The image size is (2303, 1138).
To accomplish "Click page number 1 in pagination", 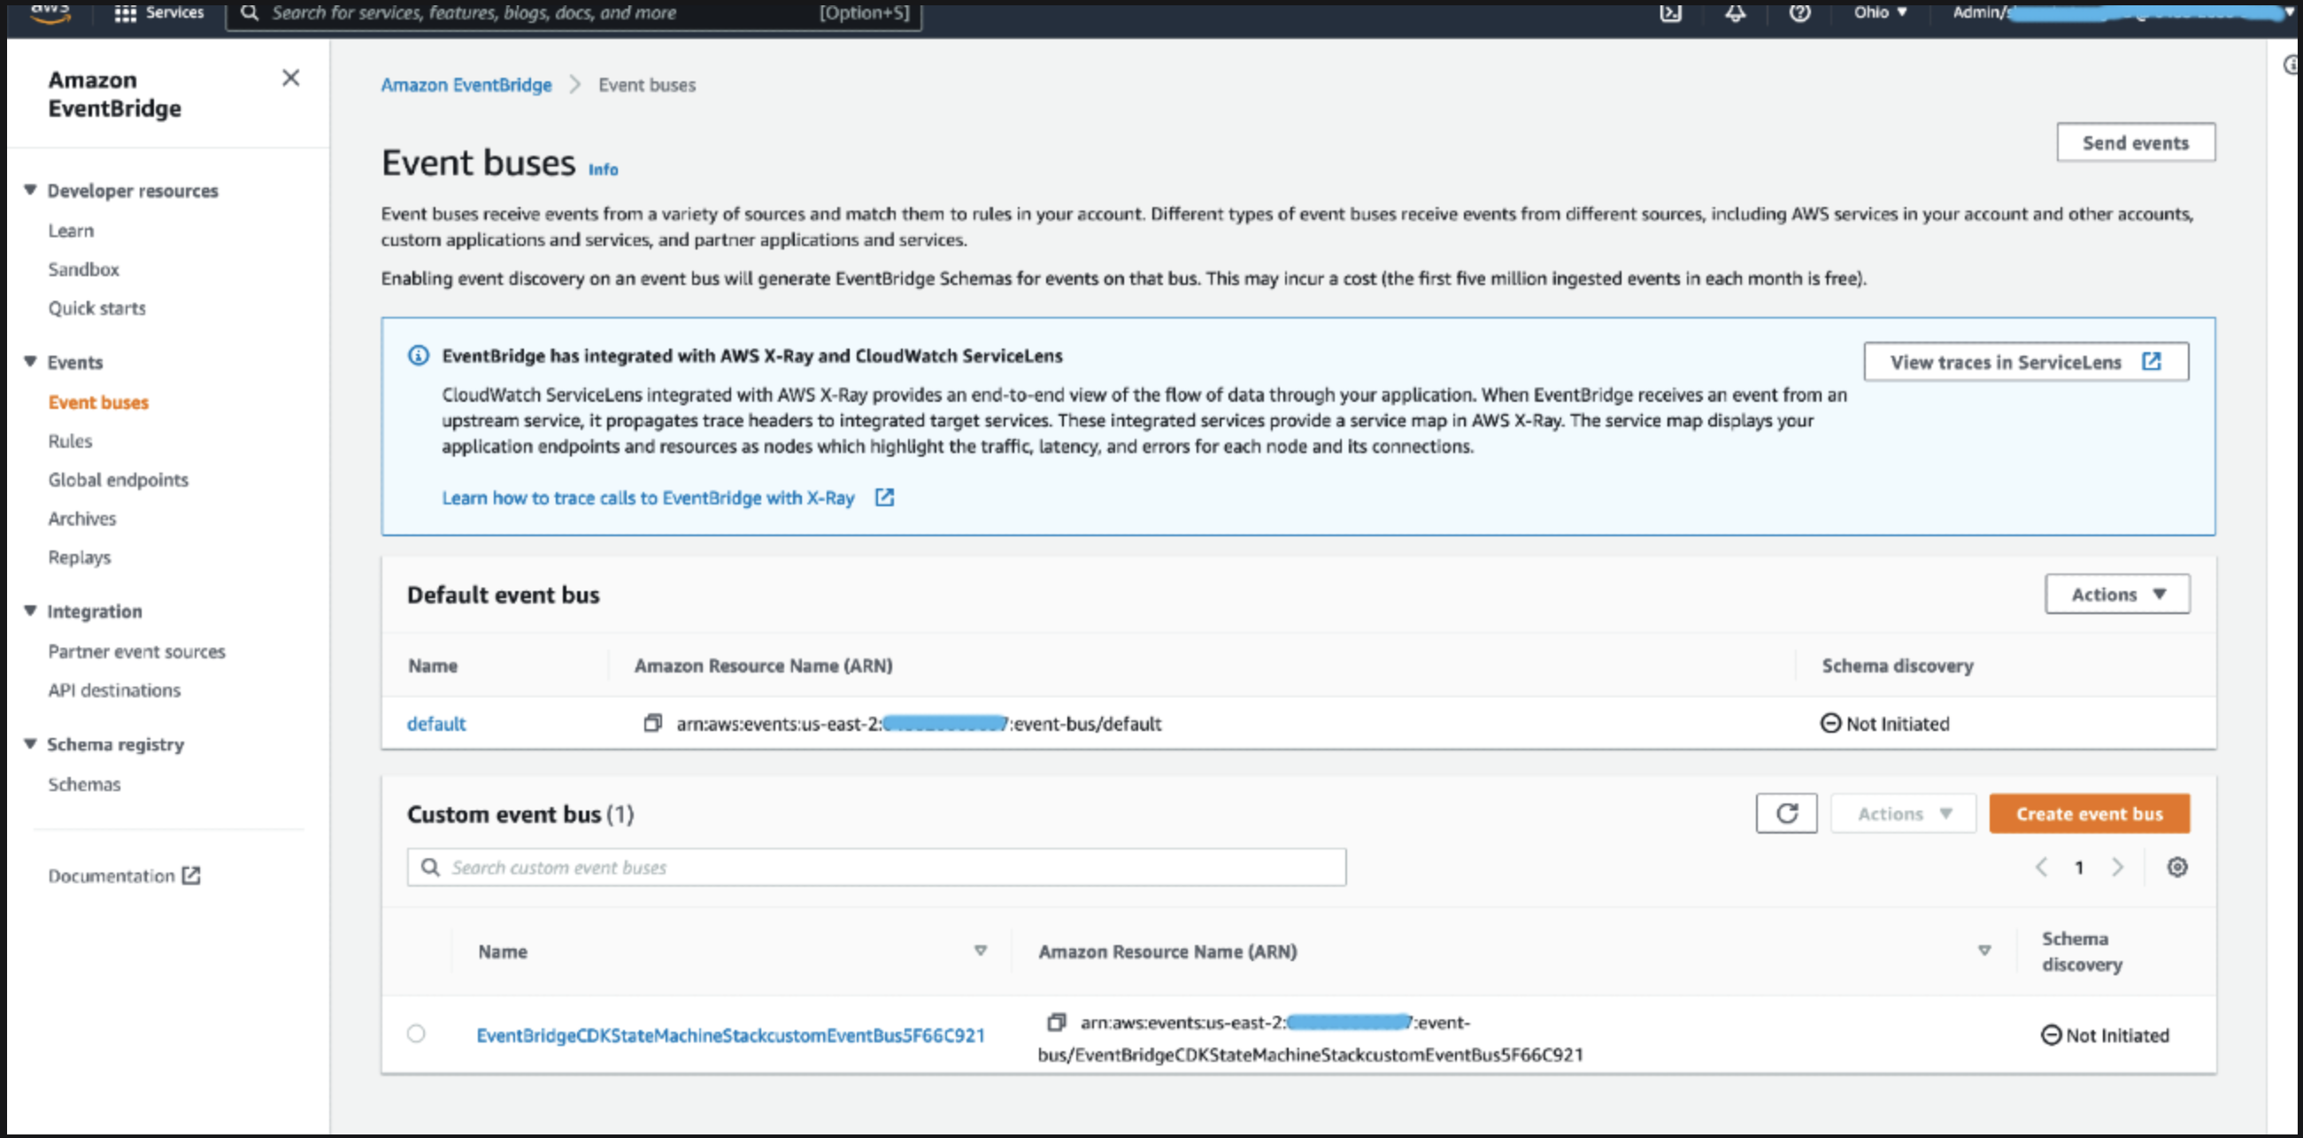I will point(2078,866).
